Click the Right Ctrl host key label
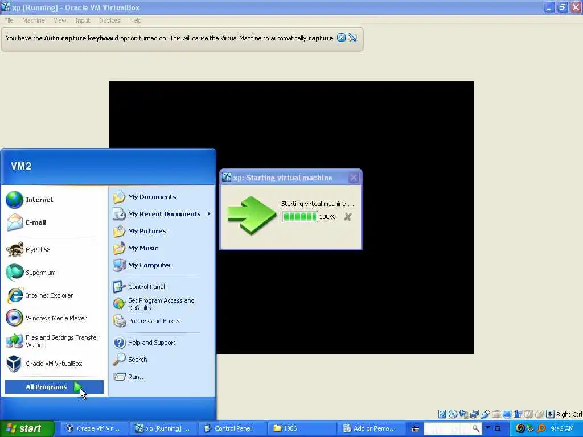This screenshot has width=583, height=437. click(569, 414)
